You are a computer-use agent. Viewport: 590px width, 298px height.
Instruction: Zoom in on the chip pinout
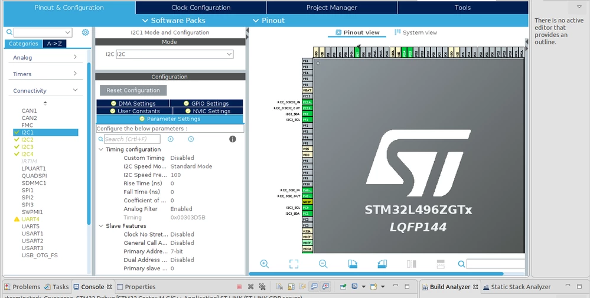click(265, 264)
